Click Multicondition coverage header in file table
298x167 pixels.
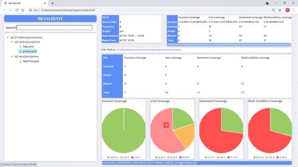tap(256, 58)
